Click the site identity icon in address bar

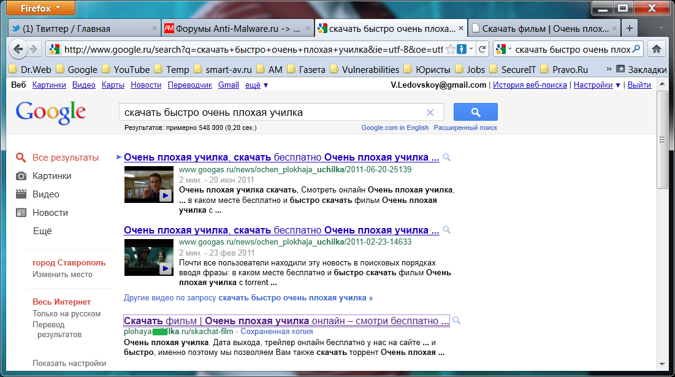click(x=54, y=50)
